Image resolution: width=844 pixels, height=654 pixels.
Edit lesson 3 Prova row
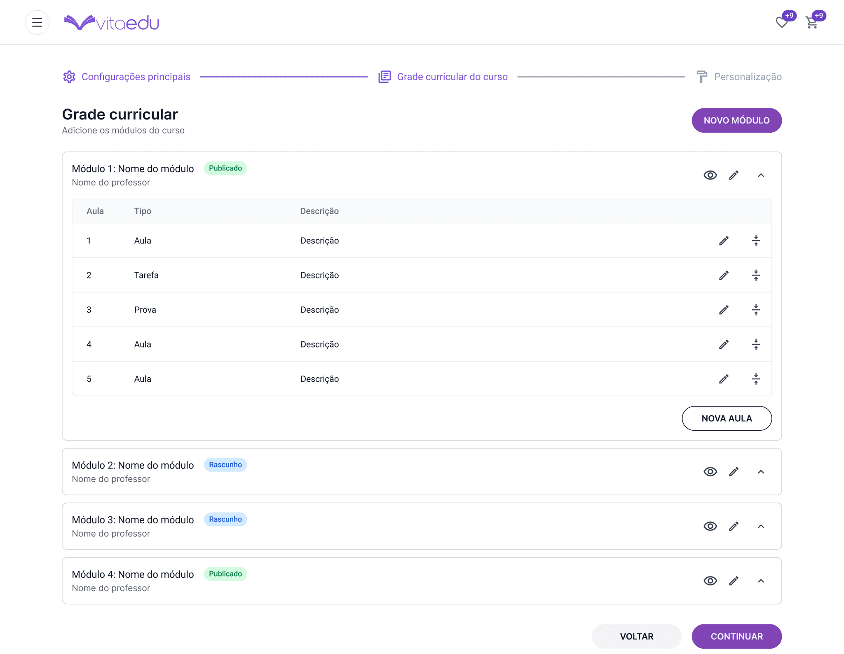(x=724, y=310)
